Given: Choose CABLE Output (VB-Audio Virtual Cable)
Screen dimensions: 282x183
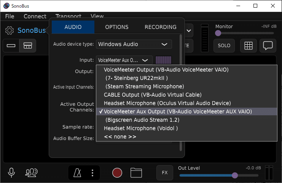Looking at the screenshot, I should pyautogui.click(x=187, y=95).
